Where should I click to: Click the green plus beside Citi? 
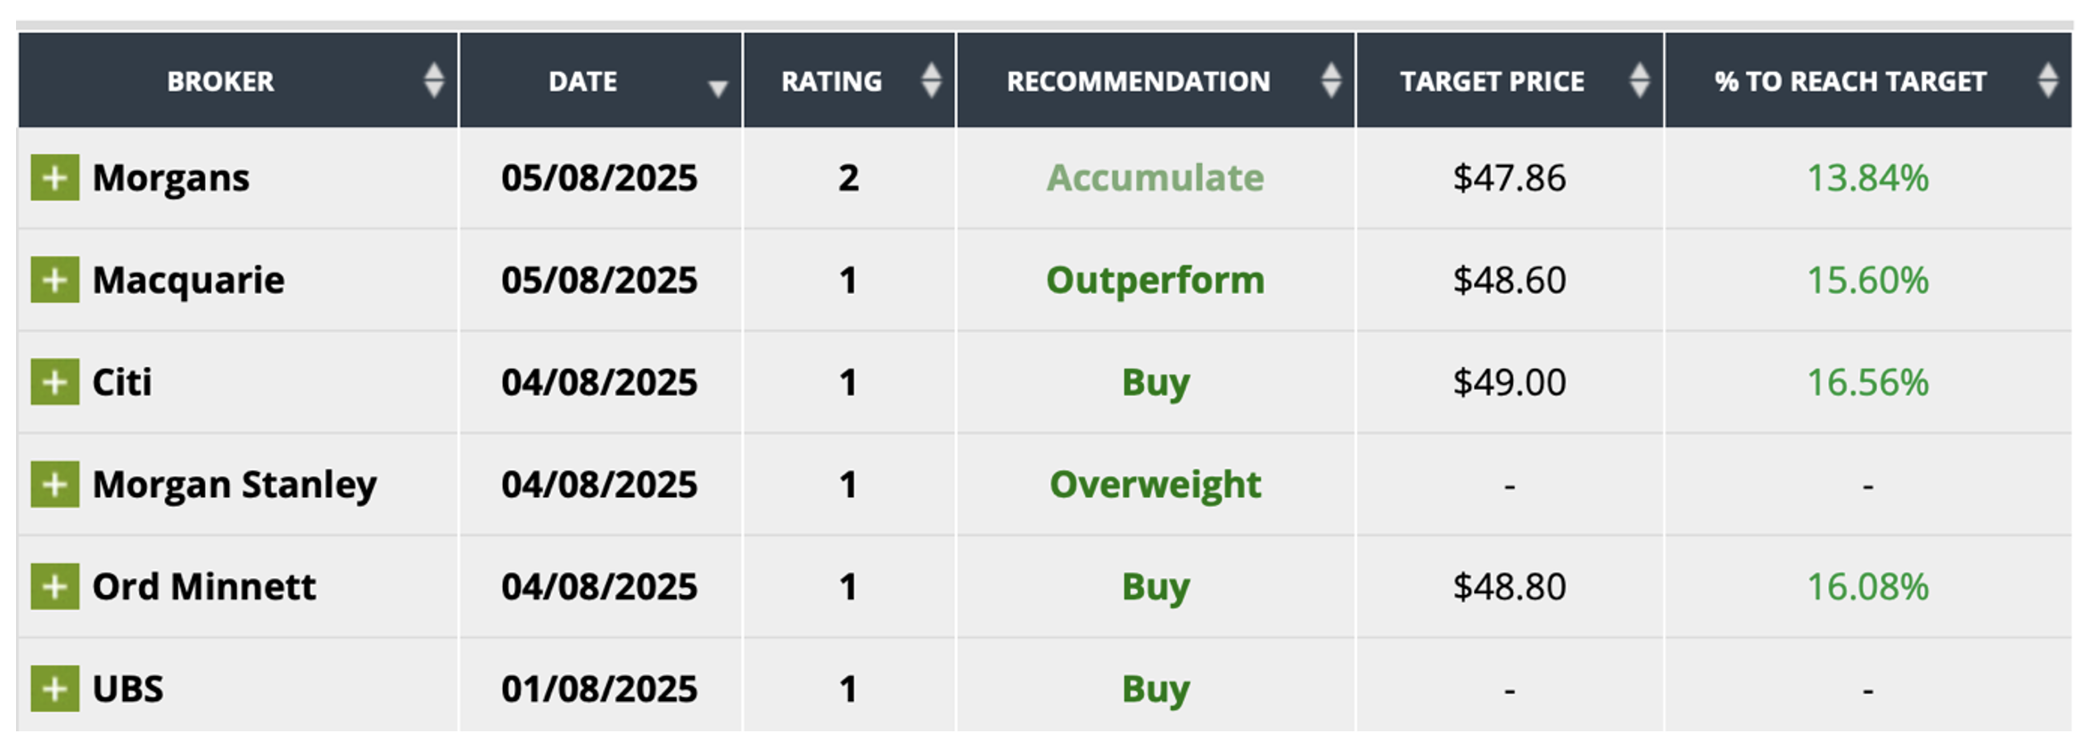pos(54,382)
